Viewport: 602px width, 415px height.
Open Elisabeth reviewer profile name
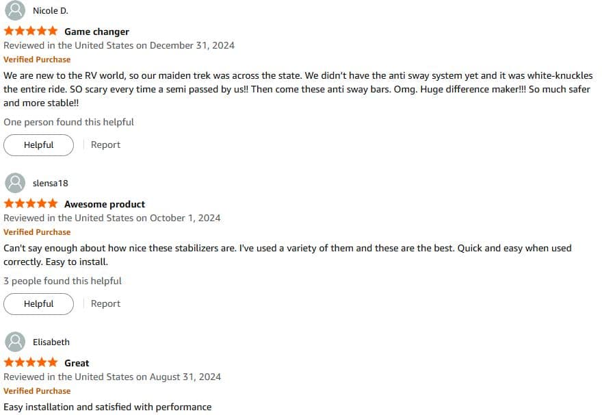point(51,342)
